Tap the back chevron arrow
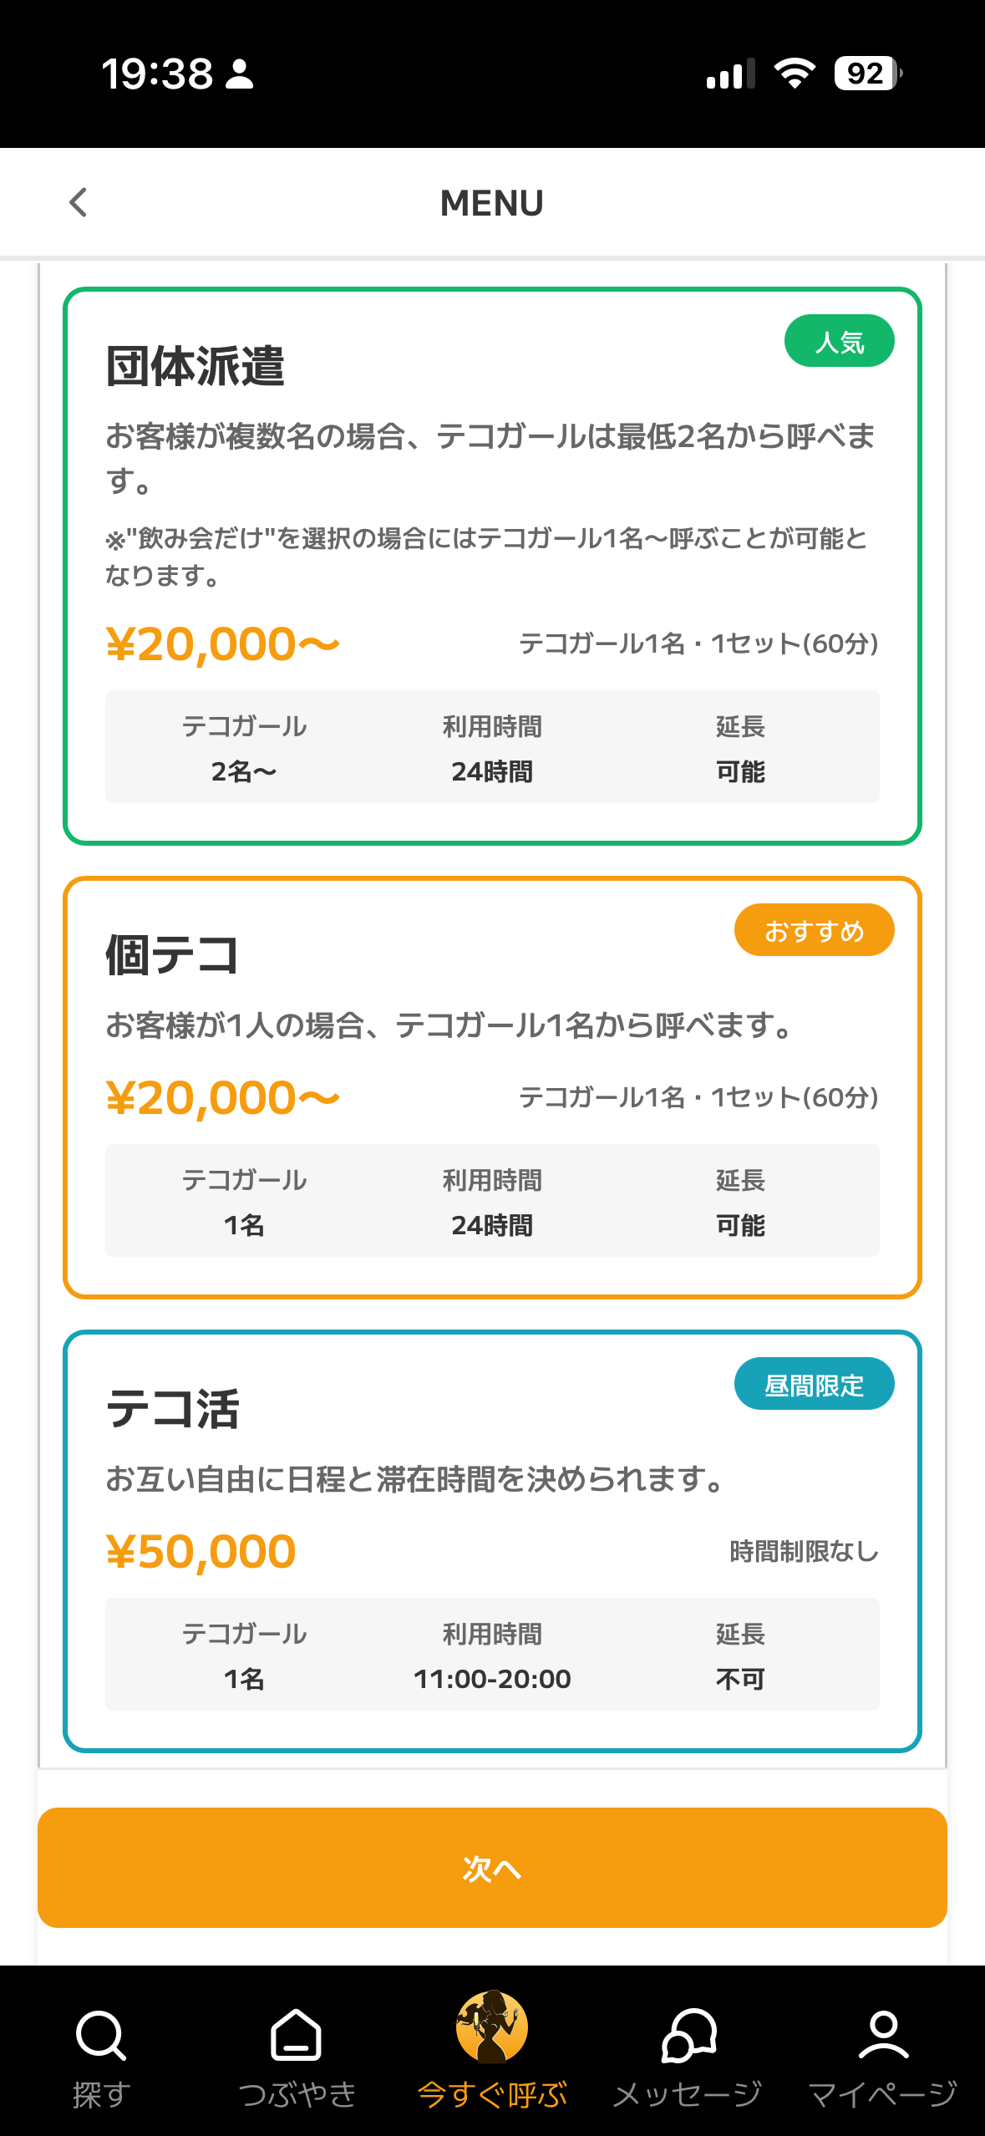 click(x=79, y=202)
